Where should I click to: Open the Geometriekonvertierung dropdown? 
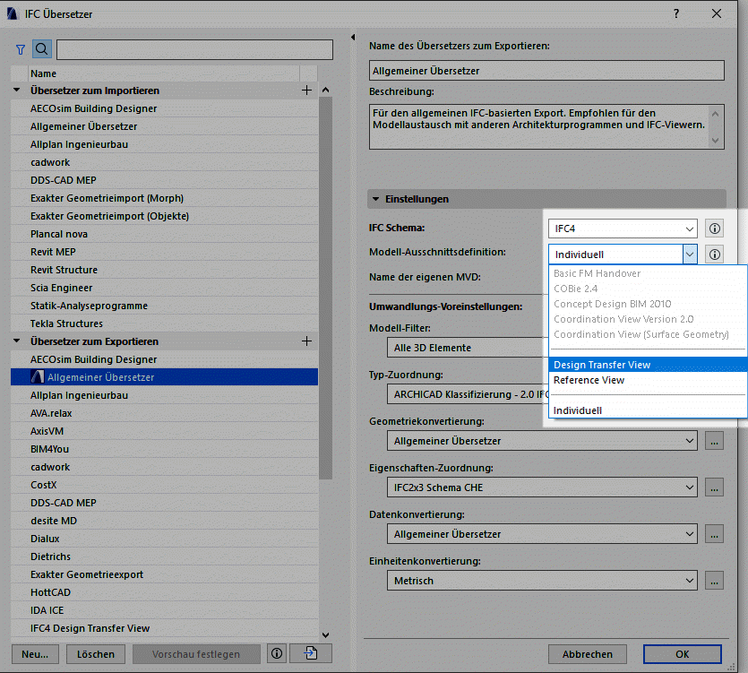[x=542, y=441]
